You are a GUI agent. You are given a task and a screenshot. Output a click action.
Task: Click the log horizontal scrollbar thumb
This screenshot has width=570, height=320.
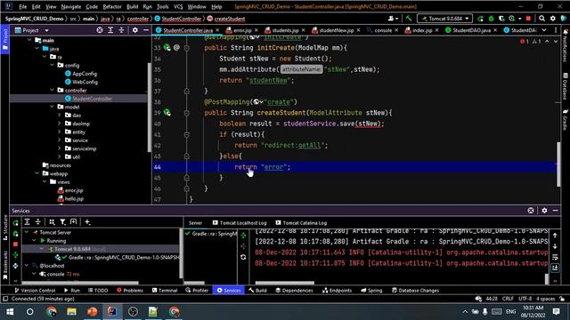tap(285, 283)
